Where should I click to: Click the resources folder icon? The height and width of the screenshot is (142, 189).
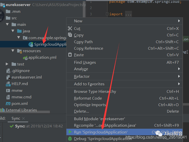click(20, 51)
